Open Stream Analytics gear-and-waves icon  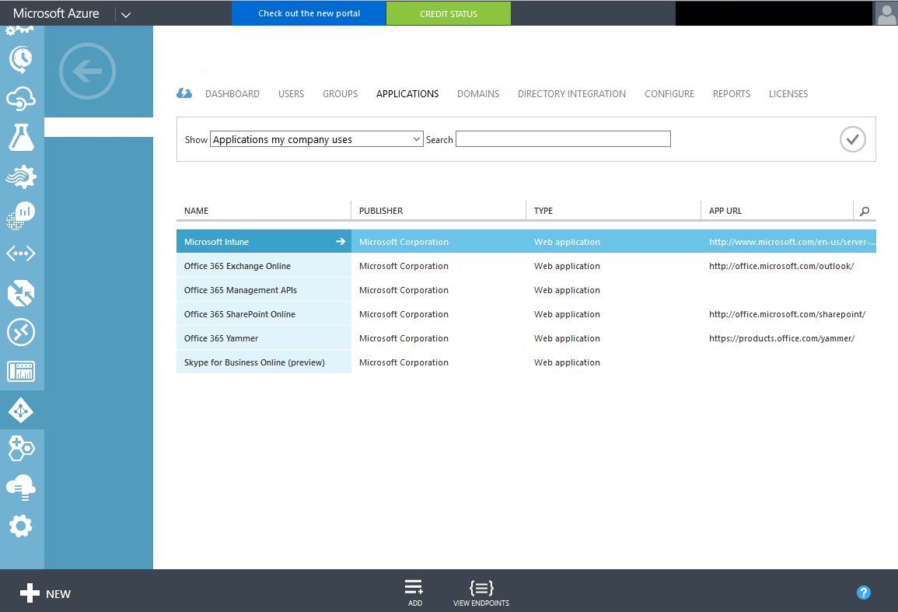[21, 177]
